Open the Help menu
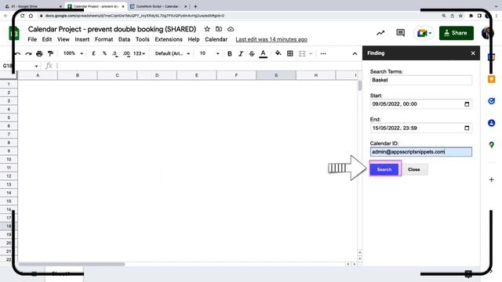The width and height of the screenshot is (502, 282). click(194, 39)
